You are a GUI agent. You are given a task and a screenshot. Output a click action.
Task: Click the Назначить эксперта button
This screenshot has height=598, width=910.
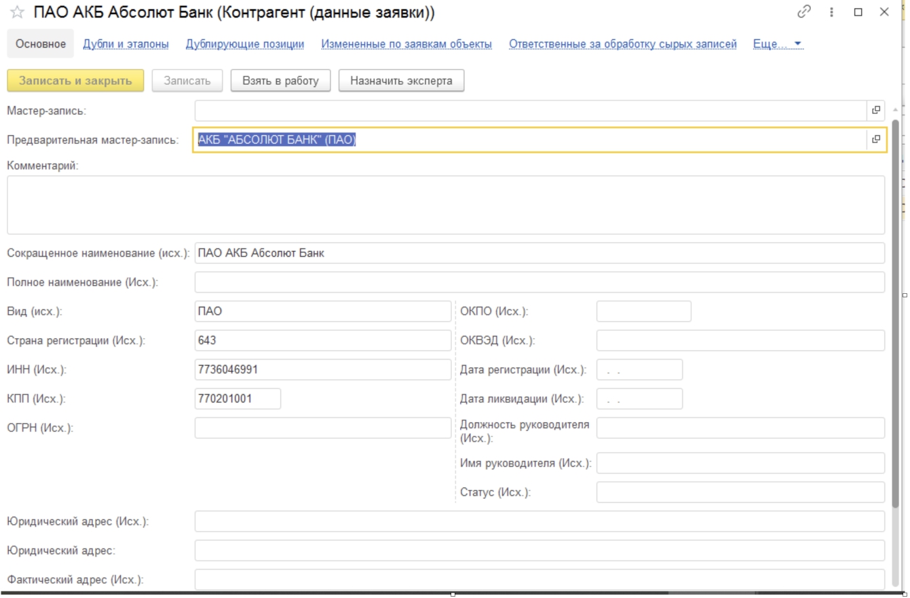coord(401,80)
